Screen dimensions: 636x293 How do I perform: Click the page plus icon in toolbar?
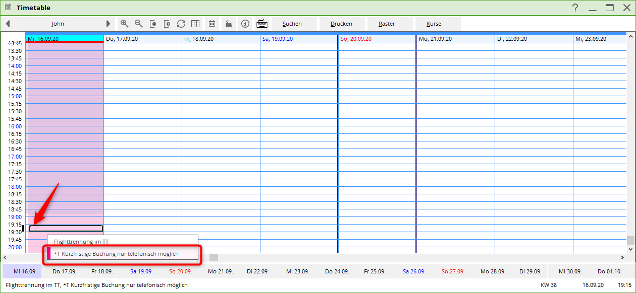tap(167, 24)
